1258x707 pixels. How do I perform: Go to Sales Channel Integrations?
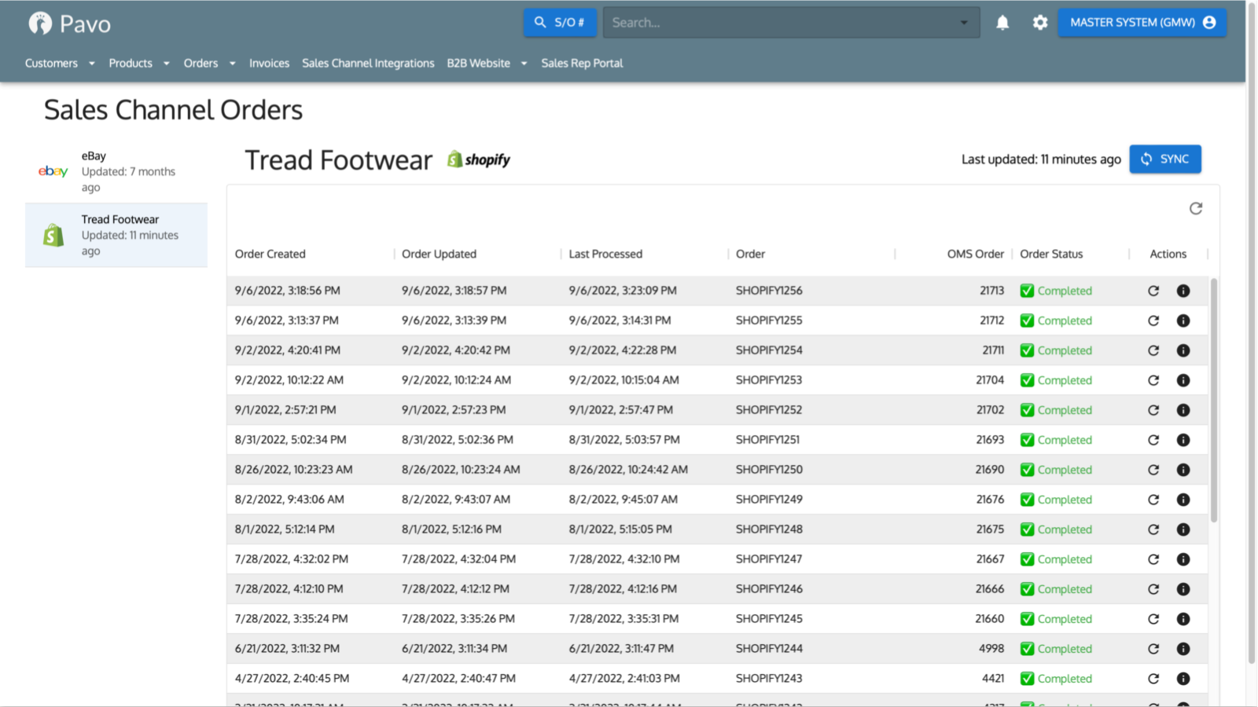tap(368, 63)
